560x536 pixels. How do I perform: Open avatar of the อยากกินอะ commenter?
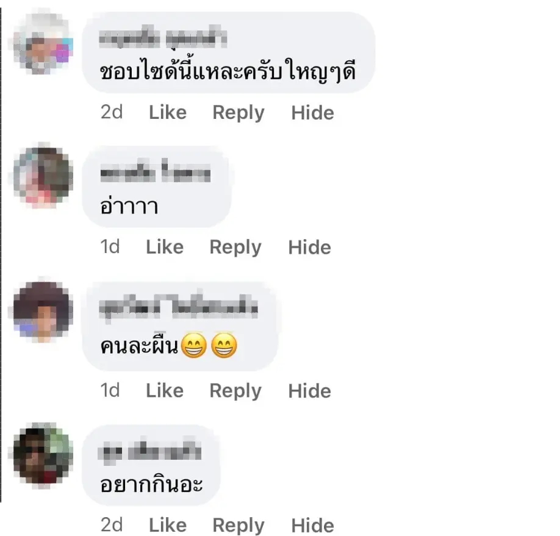43,454
